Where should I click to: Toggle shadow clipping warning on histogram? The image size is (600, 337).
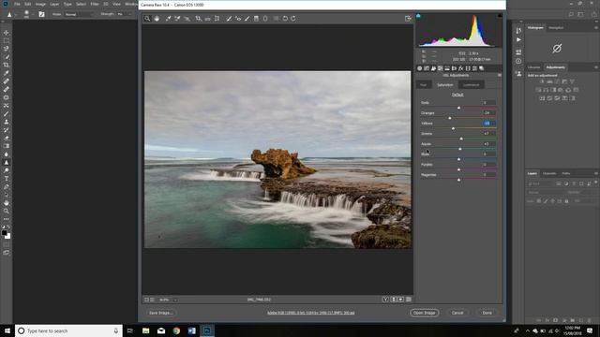pyautogui.click(x=418, y=16)
